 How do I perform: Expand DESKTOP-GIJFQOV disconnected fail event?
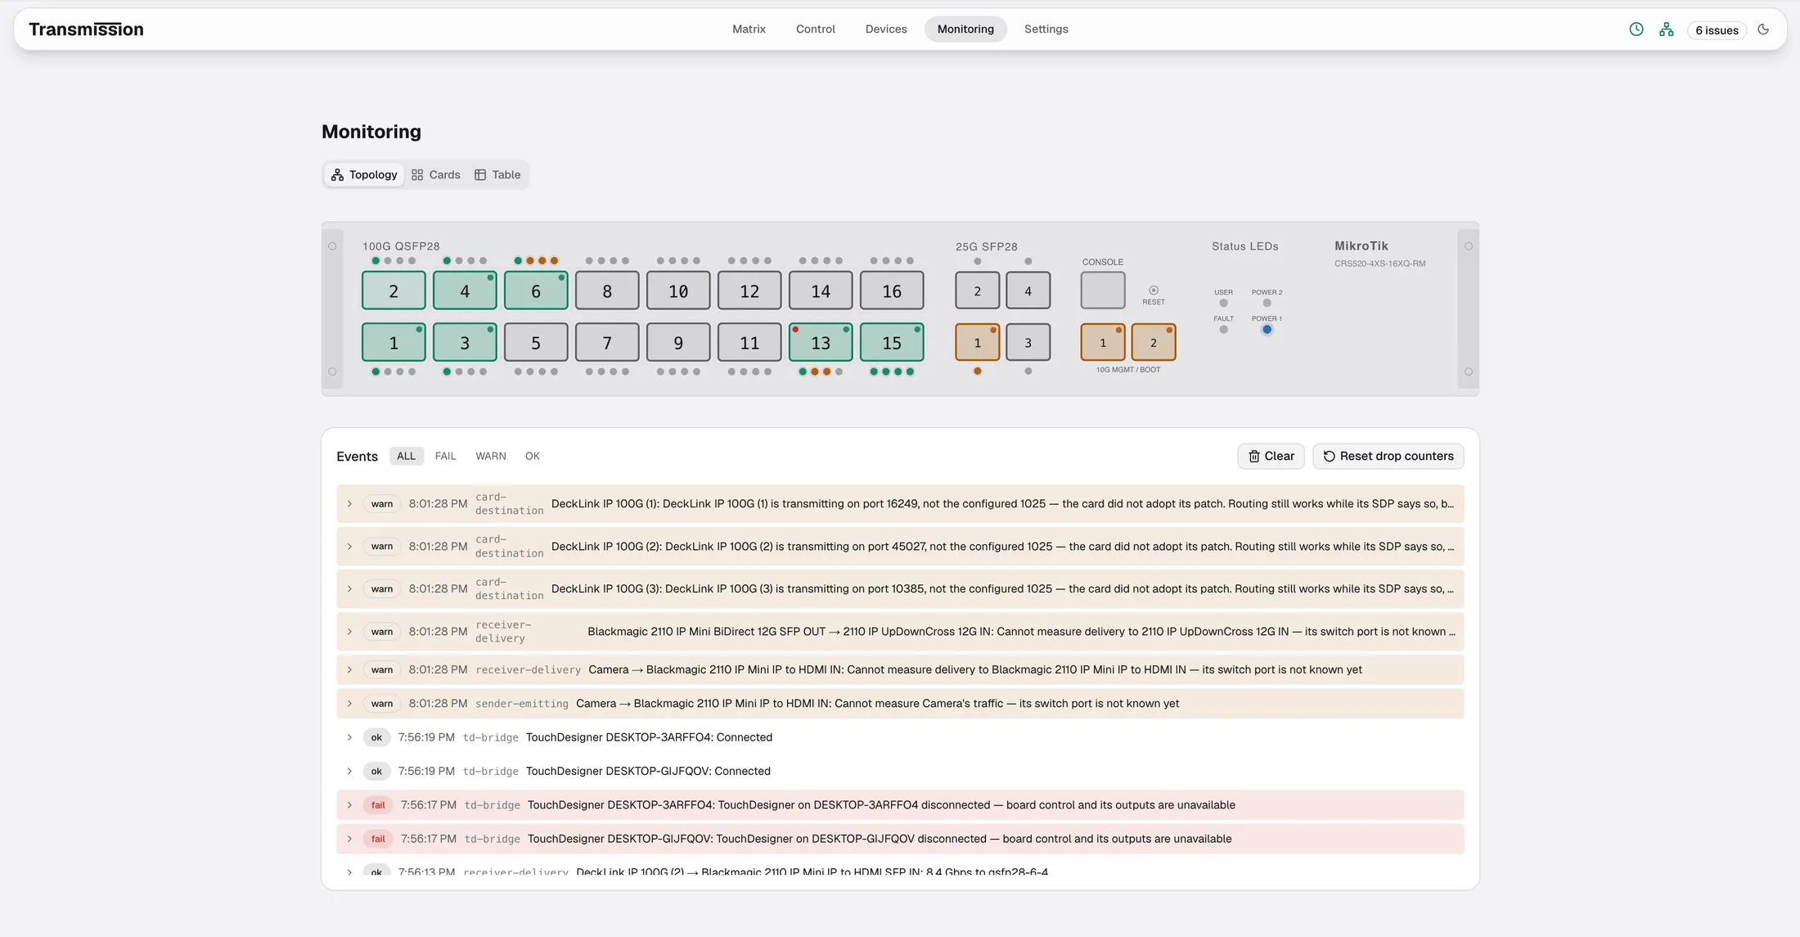click(349, 839)
